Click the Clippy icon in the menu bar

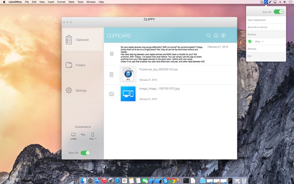[x=266, y=2]
